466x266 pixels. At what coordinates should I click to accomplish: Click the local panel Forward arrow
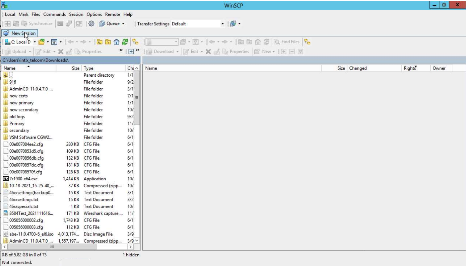coord(83,42)
